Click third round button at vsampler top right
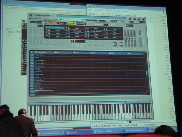 tap(139, 19)
